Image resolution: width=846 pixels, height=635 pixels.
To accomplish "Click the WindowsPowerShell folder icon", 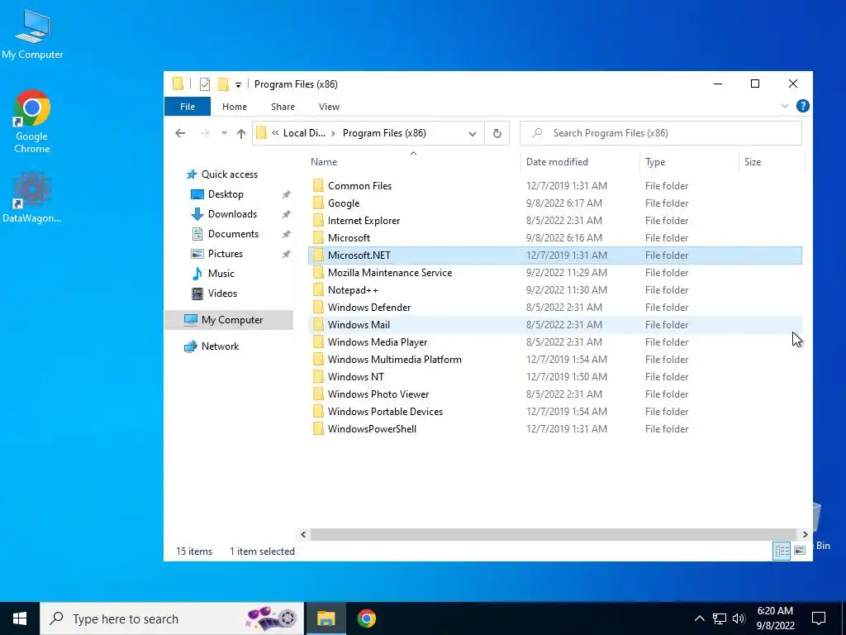I will [318, 429].
